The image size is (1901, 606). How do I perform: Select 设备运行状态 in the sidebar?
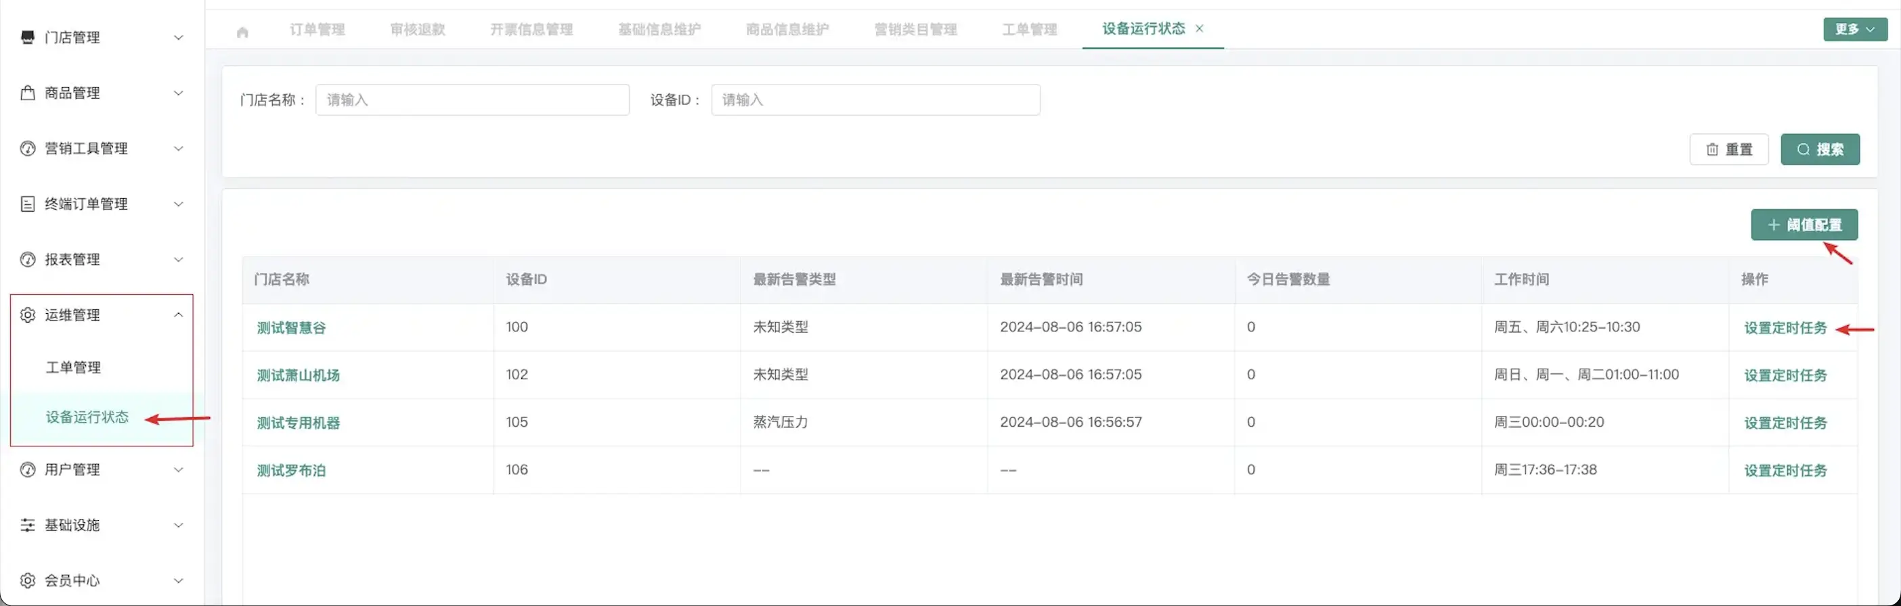[87, 417]
